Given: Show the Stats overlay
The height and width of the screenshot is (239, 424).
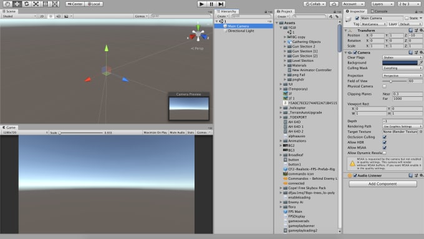Looking at the screenshot, I should point(191,132).
